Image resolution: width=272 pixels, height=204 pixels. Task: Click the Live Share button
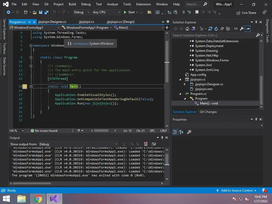[246, 12]
